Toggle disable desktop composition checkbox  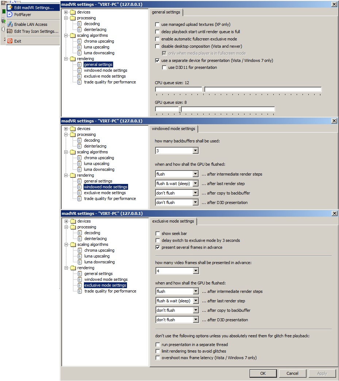[x=157, y=46]
